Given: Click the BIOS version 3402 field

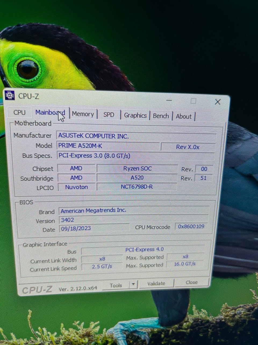Looking at the screenshot, I should tap(134, 219).
